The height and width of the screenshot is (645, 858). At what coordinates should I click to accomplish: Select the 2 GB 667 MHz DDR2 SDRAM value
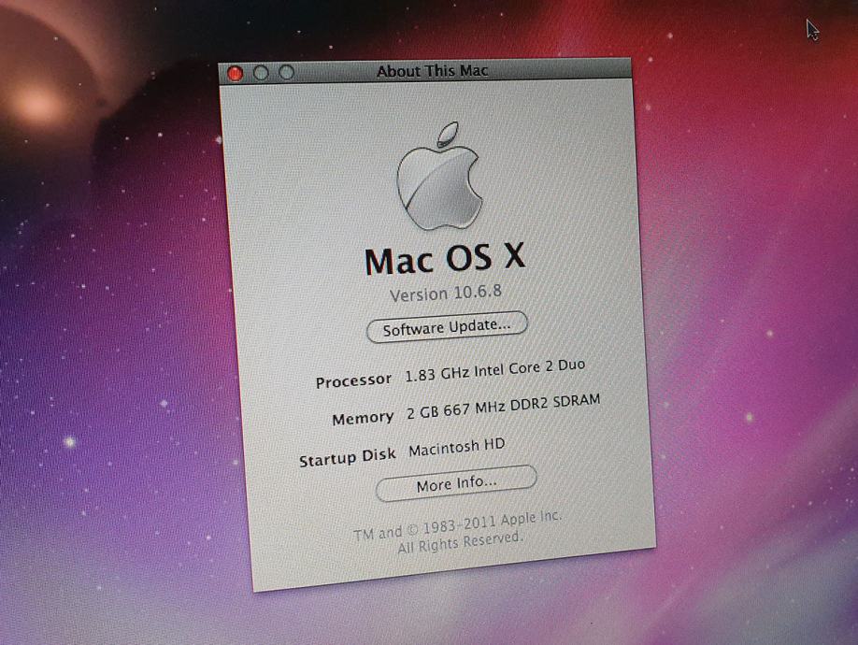point(504,407)
